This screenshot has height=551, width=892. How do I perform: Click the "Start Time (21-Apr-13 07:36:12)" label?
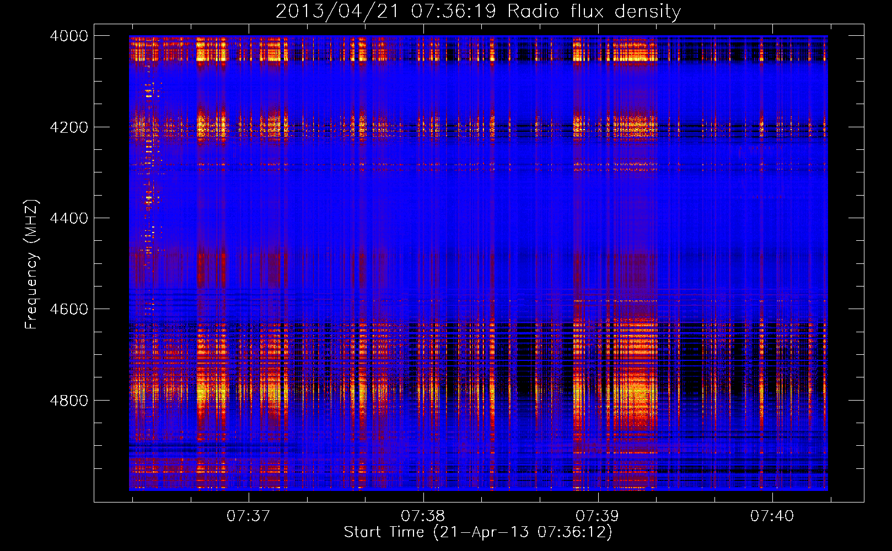point(478,532)
